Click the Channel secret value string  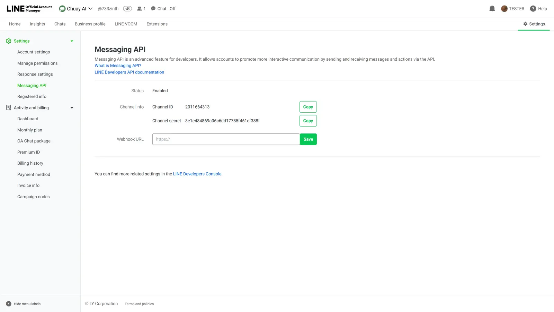tap(222, 121)
